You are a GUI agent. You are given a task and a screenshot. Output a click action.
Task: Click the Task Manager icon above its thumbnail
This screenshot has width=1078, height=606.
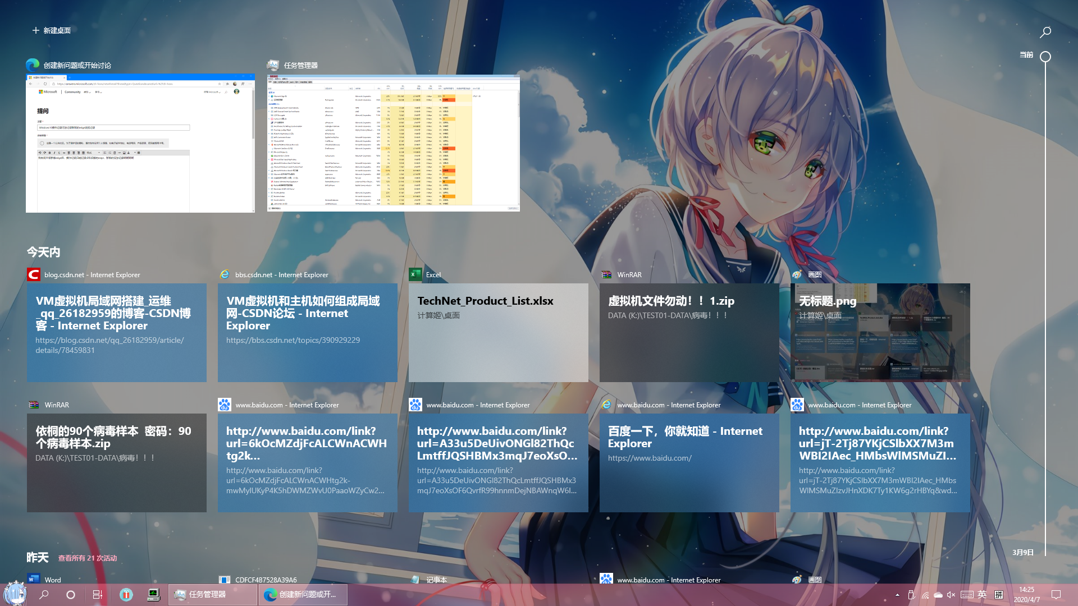(273, 65)
